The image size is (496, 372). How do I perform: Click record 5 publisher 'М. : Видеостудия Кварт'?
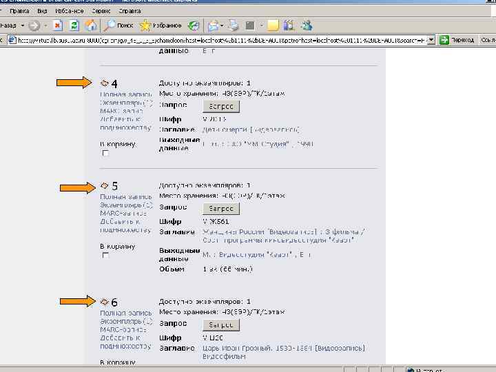247,255
